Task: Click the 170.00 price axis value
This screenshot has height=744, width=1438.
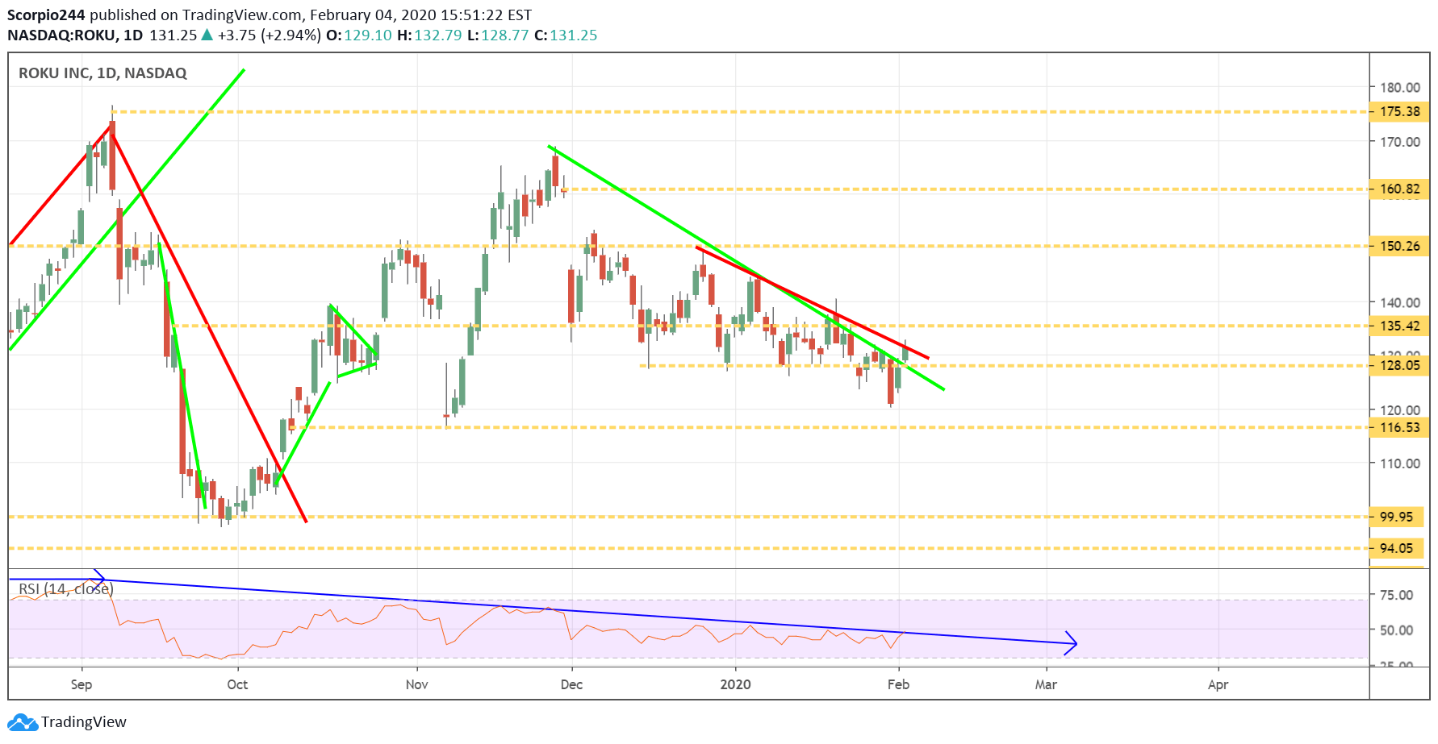Action: 1400,141
